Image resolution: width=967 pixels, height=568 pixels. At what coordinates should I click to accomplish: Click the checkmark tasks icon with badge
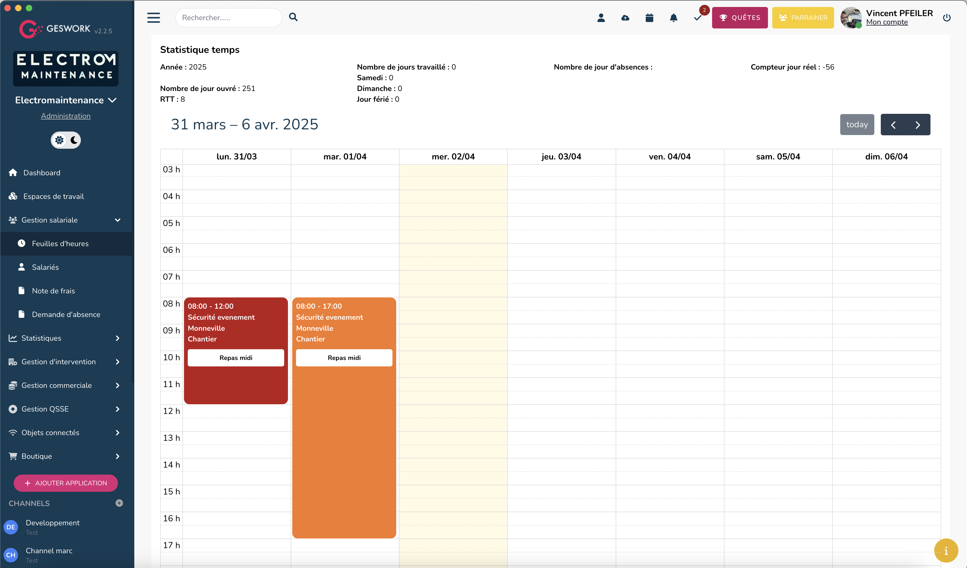click(698, 18)
